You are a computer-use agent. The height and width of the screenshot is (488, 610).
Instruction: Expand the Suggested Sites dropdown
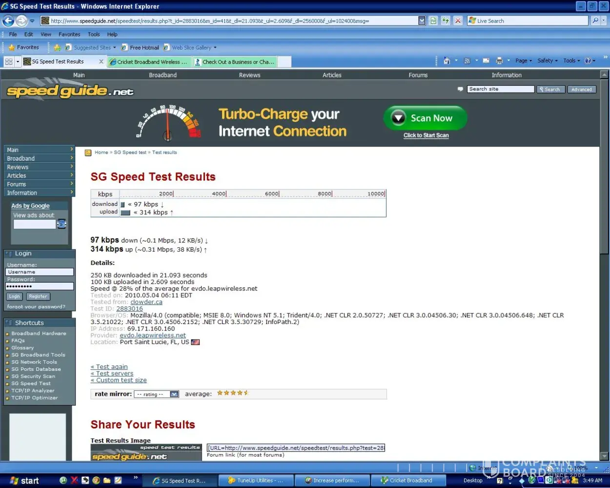pos(115,48)
